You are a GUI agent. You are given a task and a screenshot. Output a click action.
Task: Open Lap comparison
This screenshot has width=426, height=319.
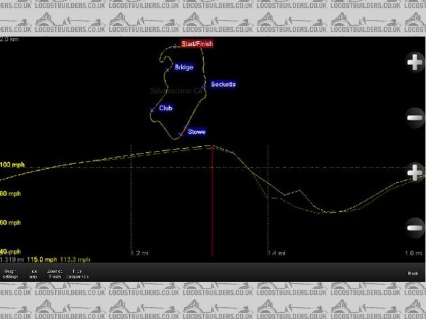pyautogui.click(x=77, y=273)
